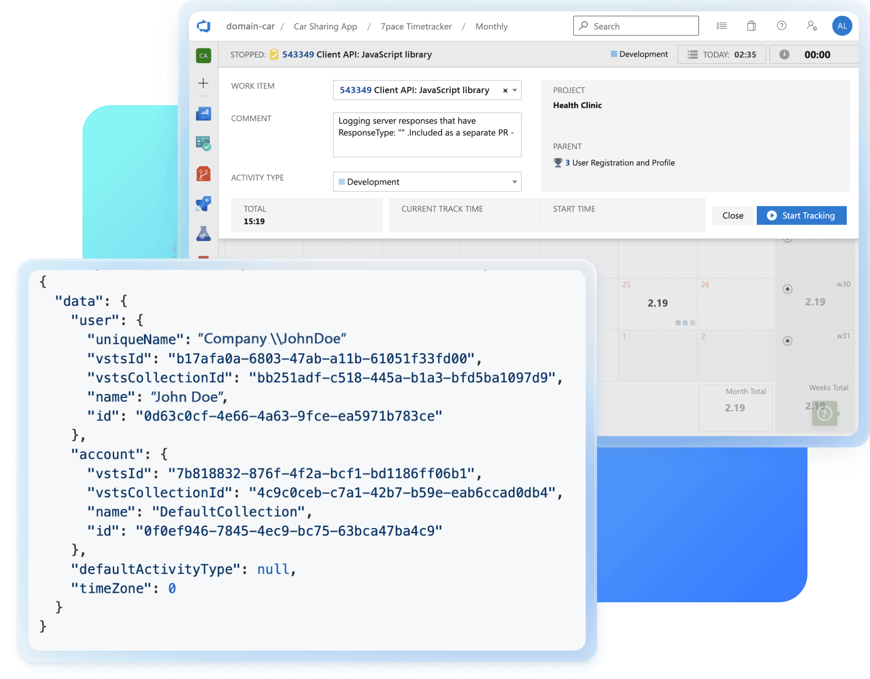Expand the backlog list icon in the header

pos(722,26)
